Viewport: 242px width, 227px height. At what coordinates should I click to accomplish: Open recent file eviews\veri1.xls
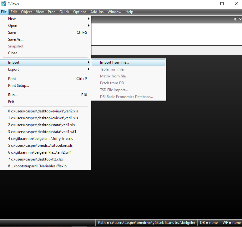45,118
